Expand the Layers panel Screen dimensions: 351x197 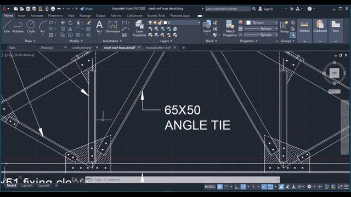click(166, 41)
